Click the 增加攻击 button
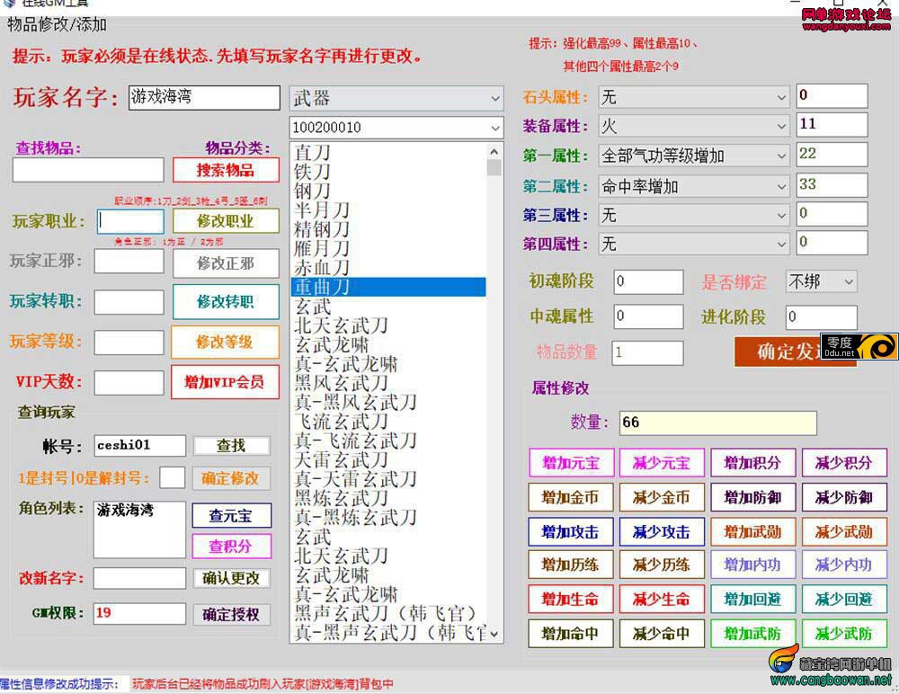 click(x=571, y=531)
